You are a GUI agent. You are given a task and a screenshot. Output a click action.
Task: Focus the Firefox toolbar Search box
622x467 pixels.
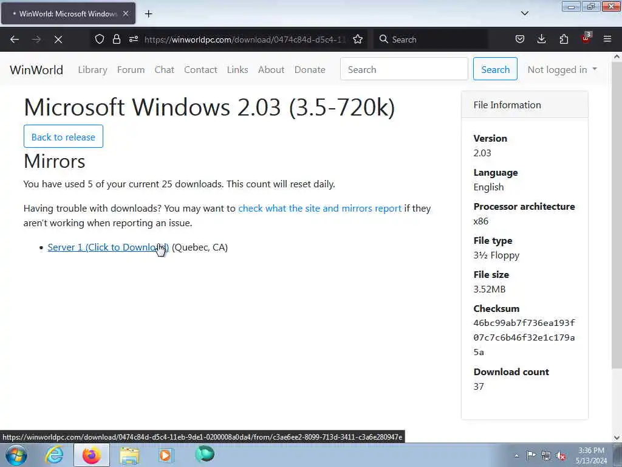[431, 40]
